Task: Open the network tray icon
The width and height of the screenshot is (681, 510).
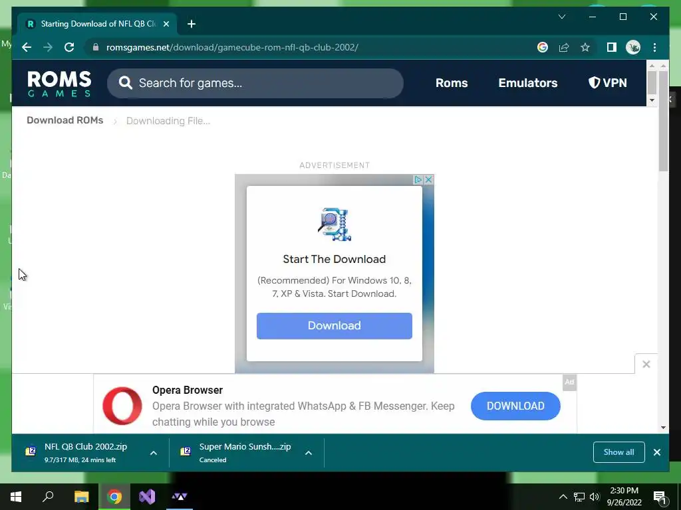Action: [x=579, y=497]
